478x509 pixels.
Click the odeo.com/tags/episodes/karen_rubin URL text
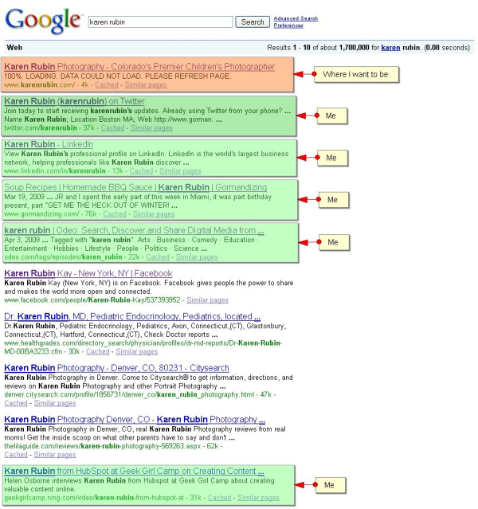click(63, 256)
